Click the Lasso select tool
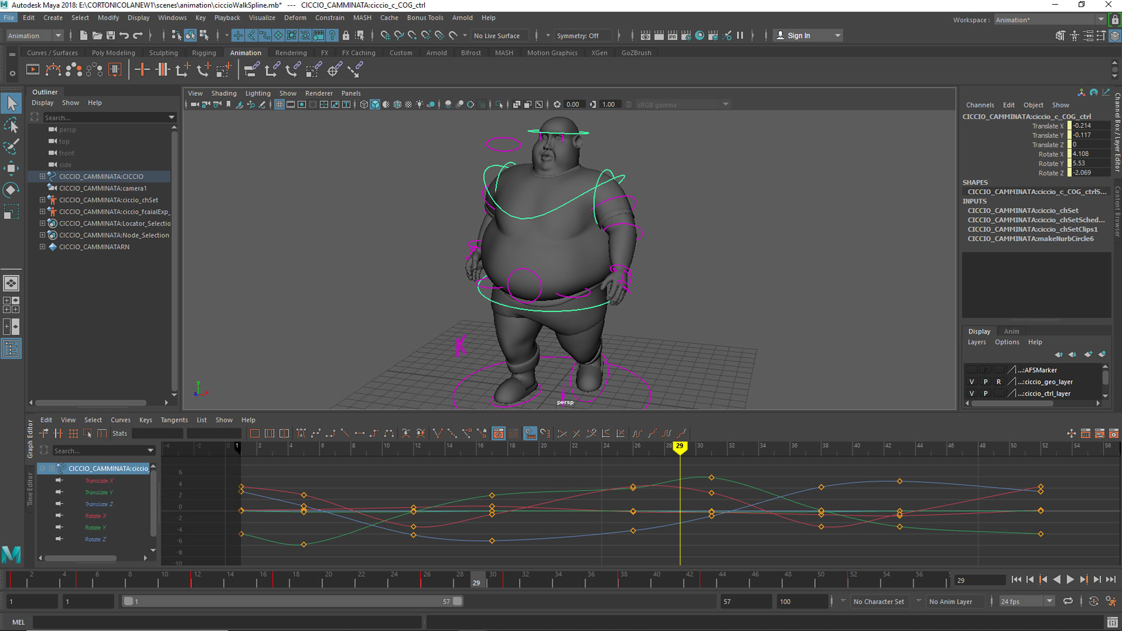 click(x=11, y=125)
